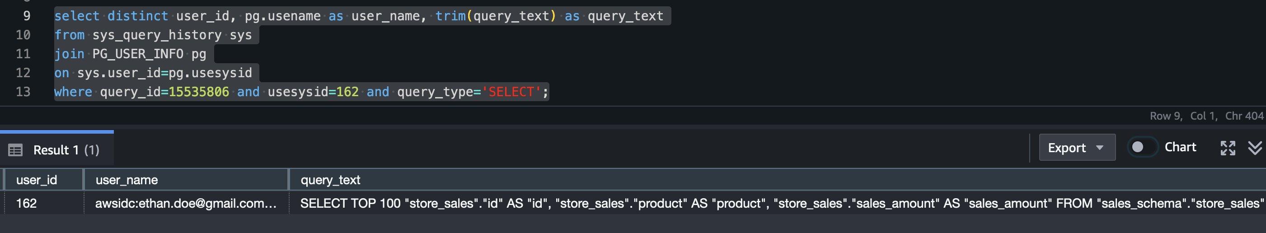Click the SELECT TOP 100 query_text cell
1266x233 pixels.
tap(778, 203)
